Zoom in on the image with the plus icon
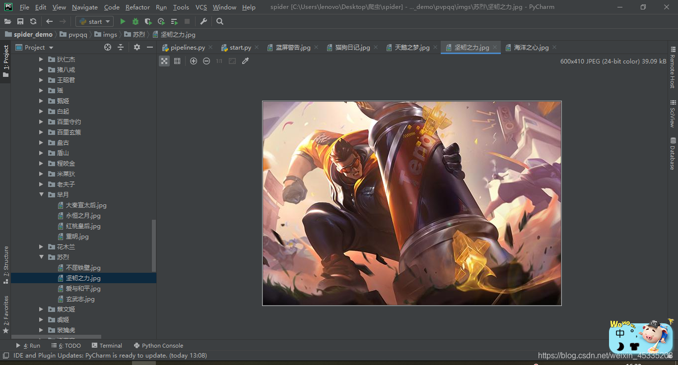 click(x=194, y=61)
